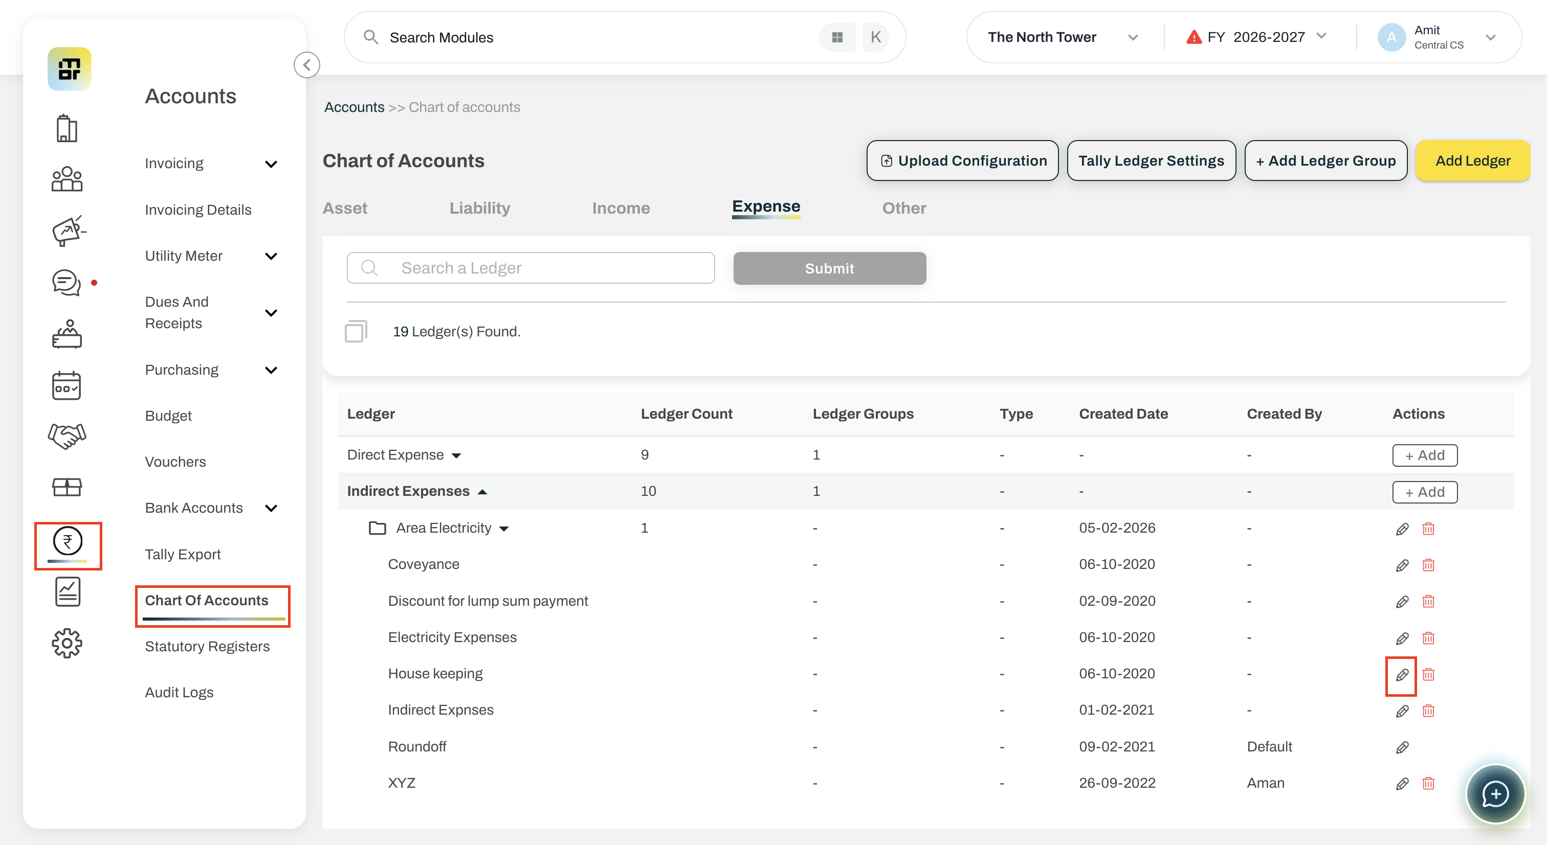This screenshot has height=845, width=1547.
Task: Switch to the Liability tab
Action: 479,208
